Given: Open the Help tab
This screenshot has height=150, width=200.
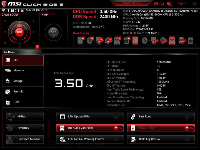Looking at the screenshot, I should 23,102.
